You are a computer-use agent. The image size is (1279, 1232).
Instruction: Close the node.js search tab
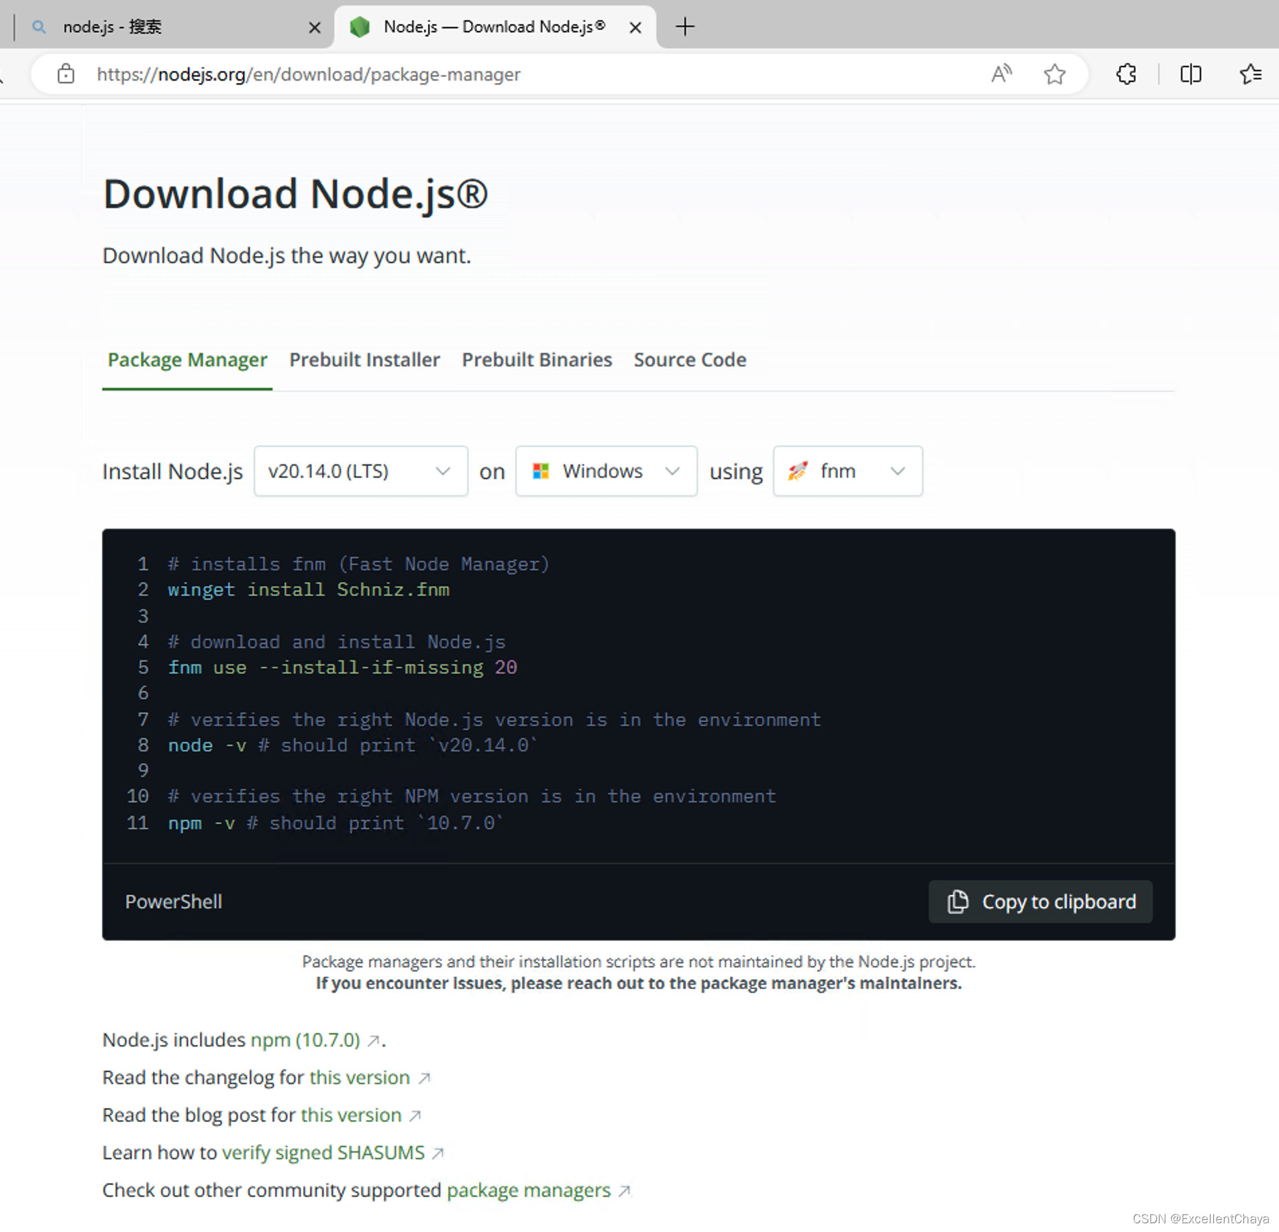(314, 28)
